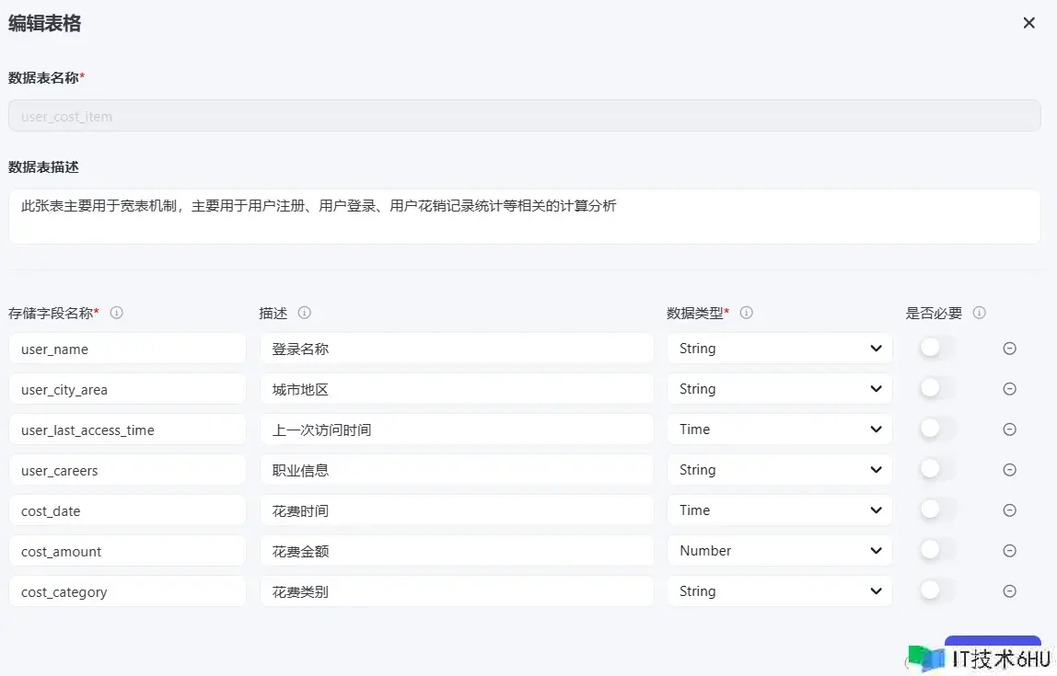Expand the Number type dropdown for cost_amount
The image size is (1057, 676).
point(779,551)
